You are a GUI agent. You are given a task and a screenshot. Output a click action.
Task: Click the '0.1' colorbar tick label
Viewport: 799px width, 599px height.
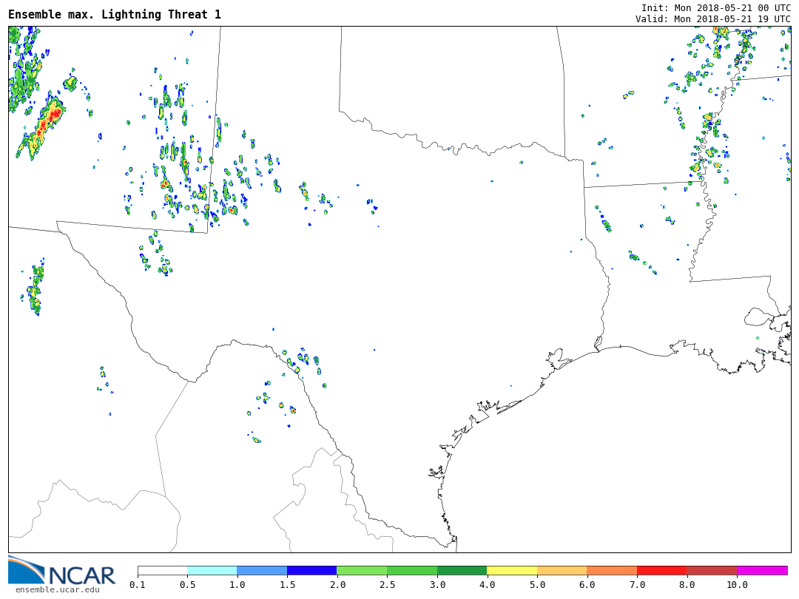[x=138, y=585]
